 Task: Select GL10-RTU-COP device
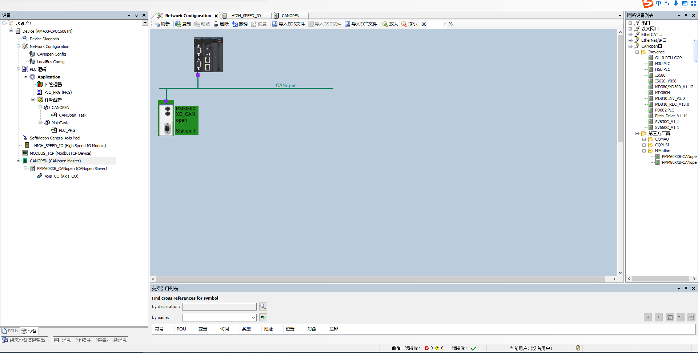668,58
